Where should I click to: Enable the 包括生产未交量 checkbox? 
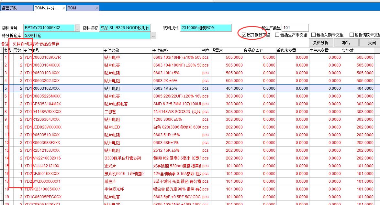click(277, 35)
